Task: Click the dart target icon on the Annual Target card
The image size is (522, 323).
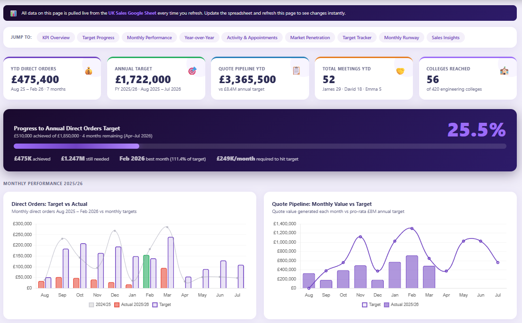Action: click(192, 70)
